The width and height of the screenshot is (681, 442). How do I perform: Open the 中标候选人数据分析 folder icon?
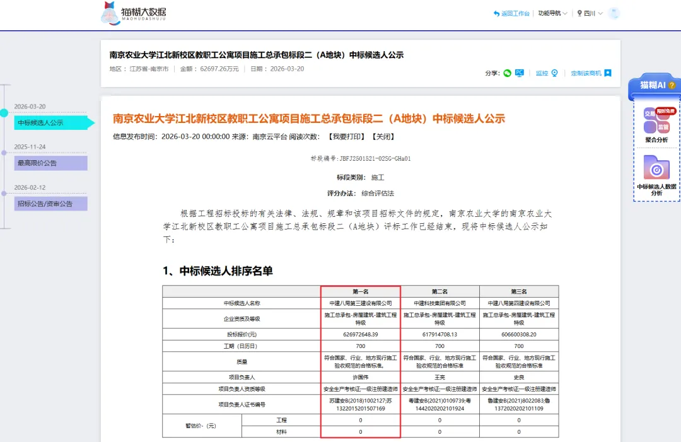tap(656, 167)
